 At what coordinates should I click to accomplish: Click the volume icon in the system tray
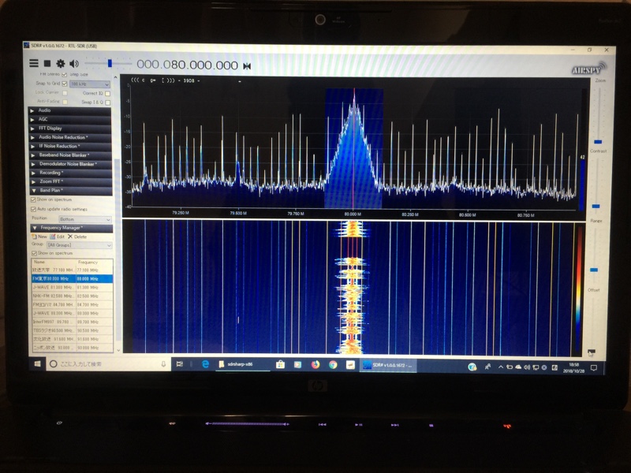(527, 367)
